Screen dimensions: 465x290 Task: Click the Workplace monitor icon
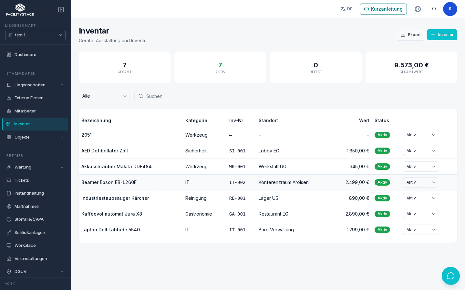9,246
